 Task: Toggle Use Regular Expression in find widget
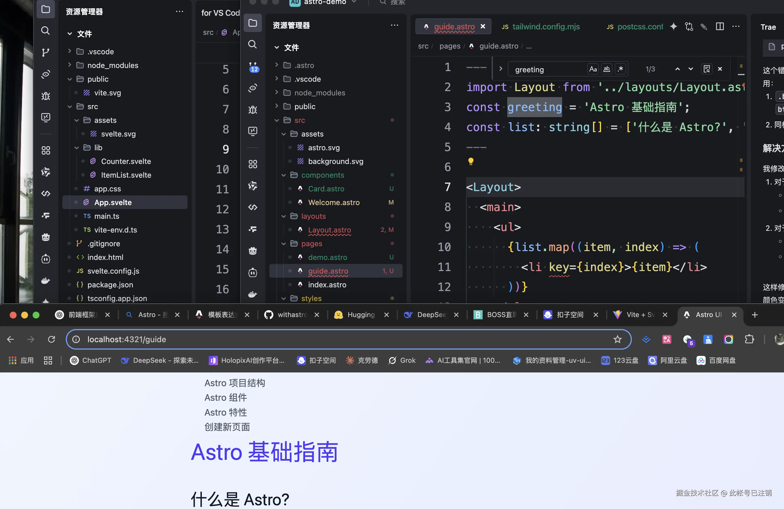(620, 69)
